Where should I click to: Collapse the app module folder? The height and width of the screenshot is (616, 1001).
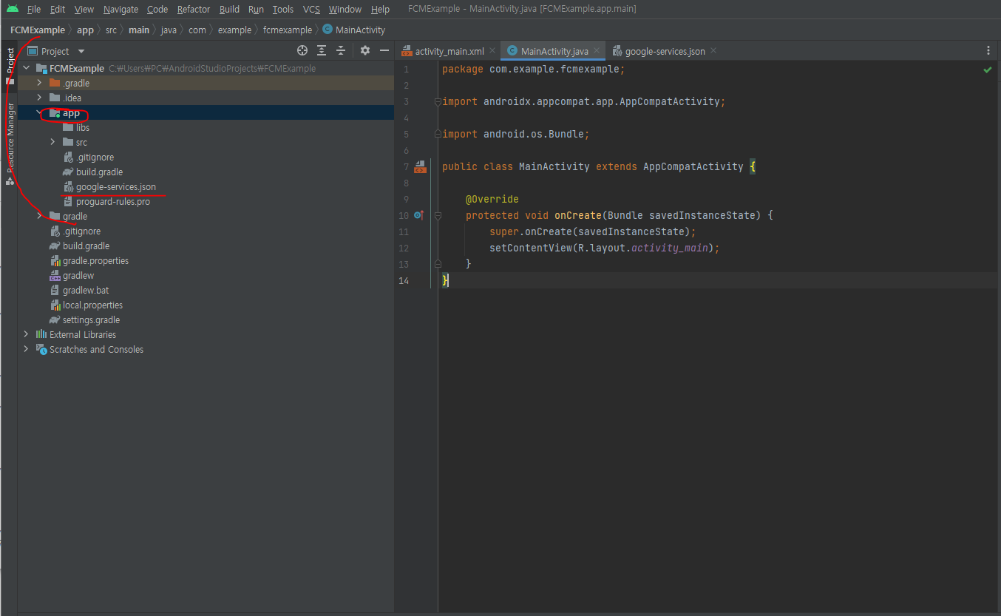pos(40,112)
